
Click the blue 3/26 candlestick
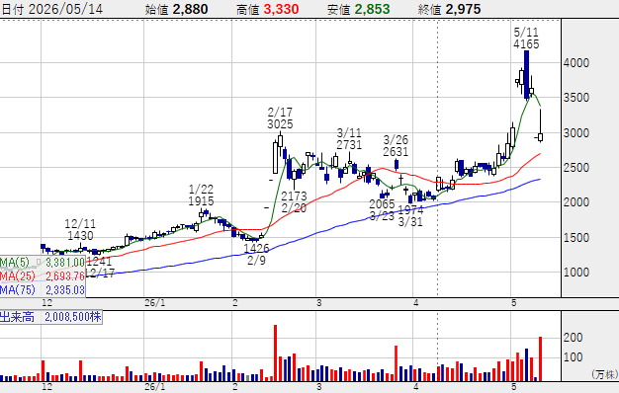397,164
